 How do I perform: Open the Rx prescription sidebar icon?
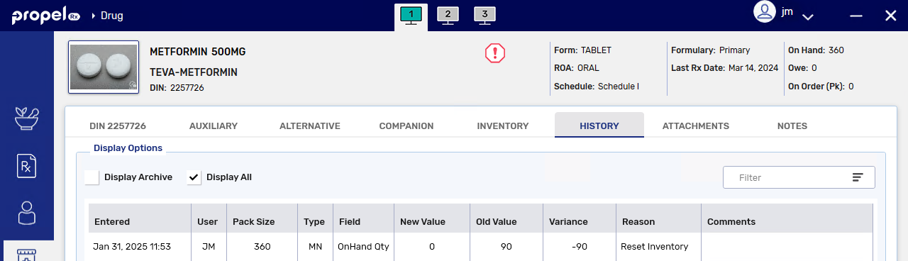click(x=27, y=166)
